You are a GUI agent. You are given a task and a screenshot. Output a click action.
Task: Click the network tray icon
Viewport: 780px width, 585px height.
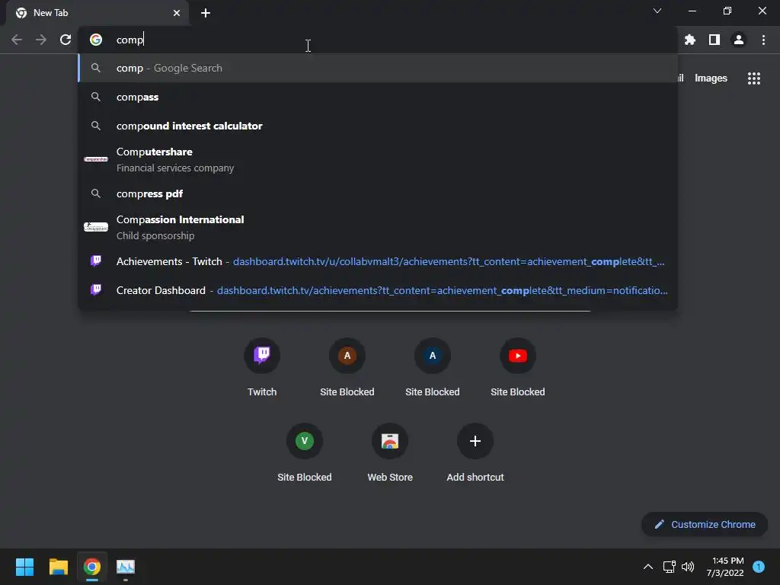(x=670, y=567)
